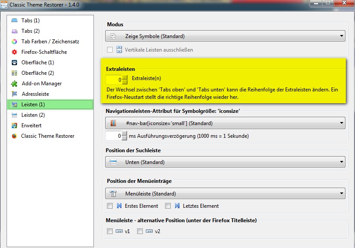Viewport: 355px width, 248px height.
Task: Click the menu icon in Menüleiste dropdown
Action: pyautogui.click(x=113, y=194)
